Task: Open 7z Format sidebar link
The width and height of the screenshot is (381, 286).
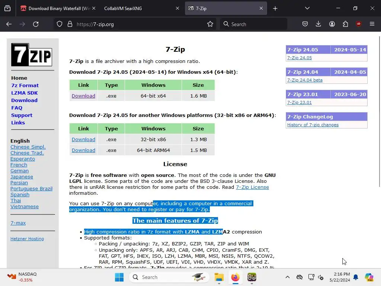Action: [x=25, y=86]
